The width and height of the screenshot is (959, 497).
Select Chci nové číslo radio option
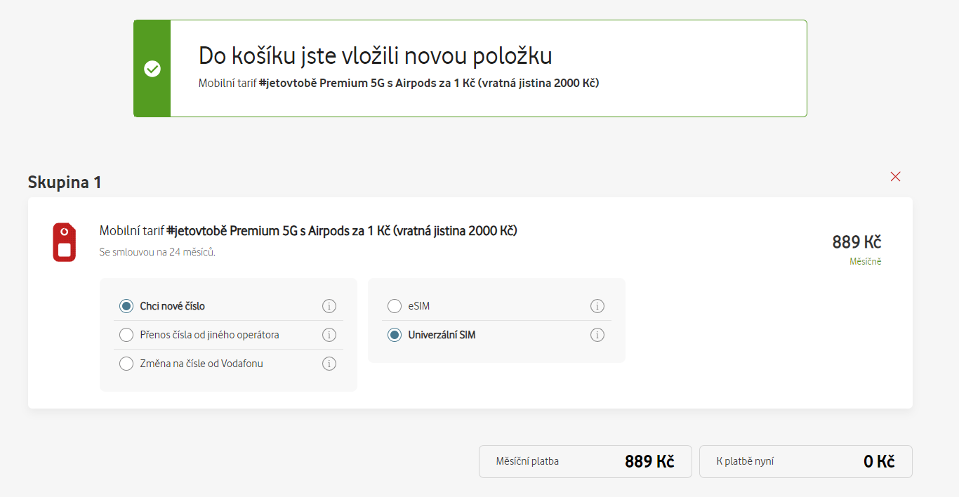pyautogui.click(x=126, y=306)
